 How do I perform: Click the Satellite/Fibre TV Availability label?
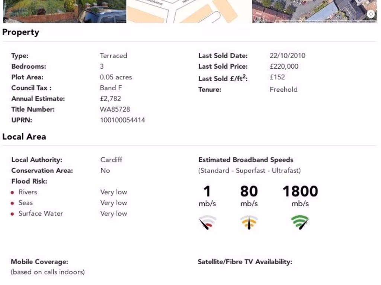(245, 262)
